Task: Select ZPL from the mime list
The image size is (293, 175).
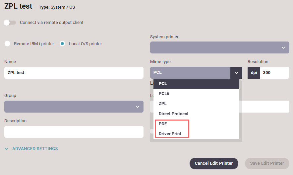Action: (x=196, y=104)
